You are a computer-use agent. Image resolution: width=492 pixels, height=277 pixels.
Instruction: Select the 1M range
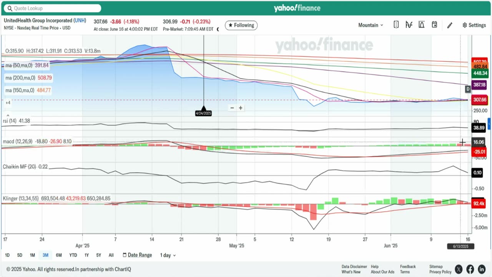pos(32,255)
